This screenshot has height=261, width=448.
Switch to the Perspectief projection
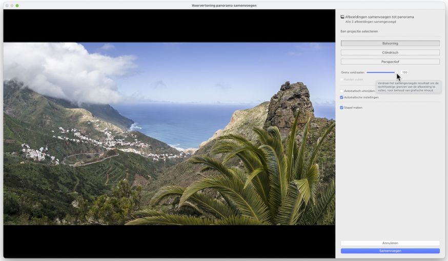click(390, 62)
